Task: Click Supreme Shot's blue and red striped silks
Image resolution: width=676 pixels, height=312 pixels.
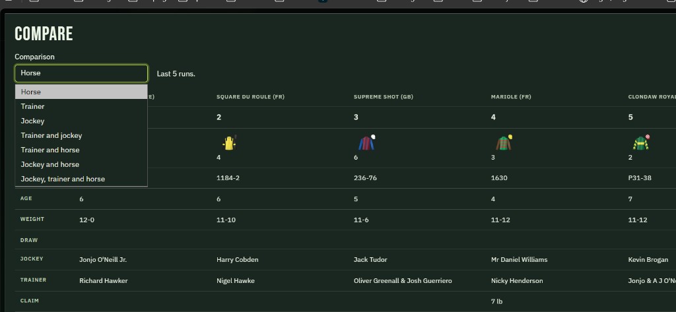Action: click(367, 143)
